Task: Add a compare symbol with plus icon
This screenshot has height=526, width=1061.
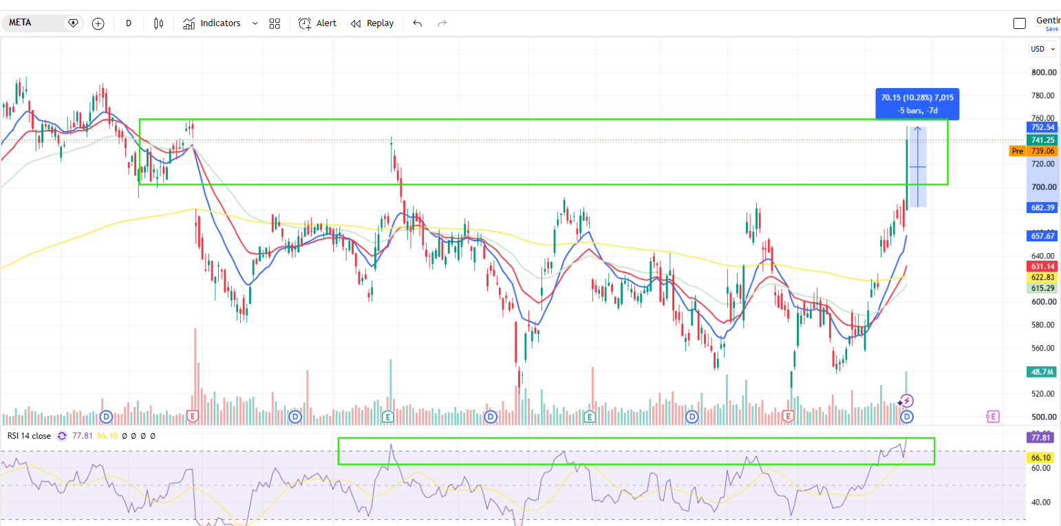Action: pyautogui.click(x=98, y=23)
